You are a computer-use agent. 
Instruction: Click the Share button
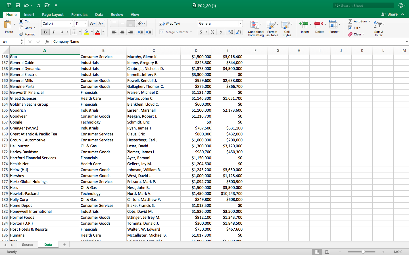pos(389,14)
